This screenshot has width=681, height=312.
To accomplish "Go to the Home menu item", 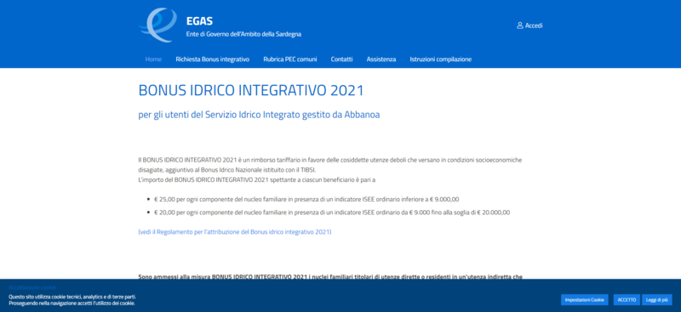I will pyautogui.click(x=153, y=60).
